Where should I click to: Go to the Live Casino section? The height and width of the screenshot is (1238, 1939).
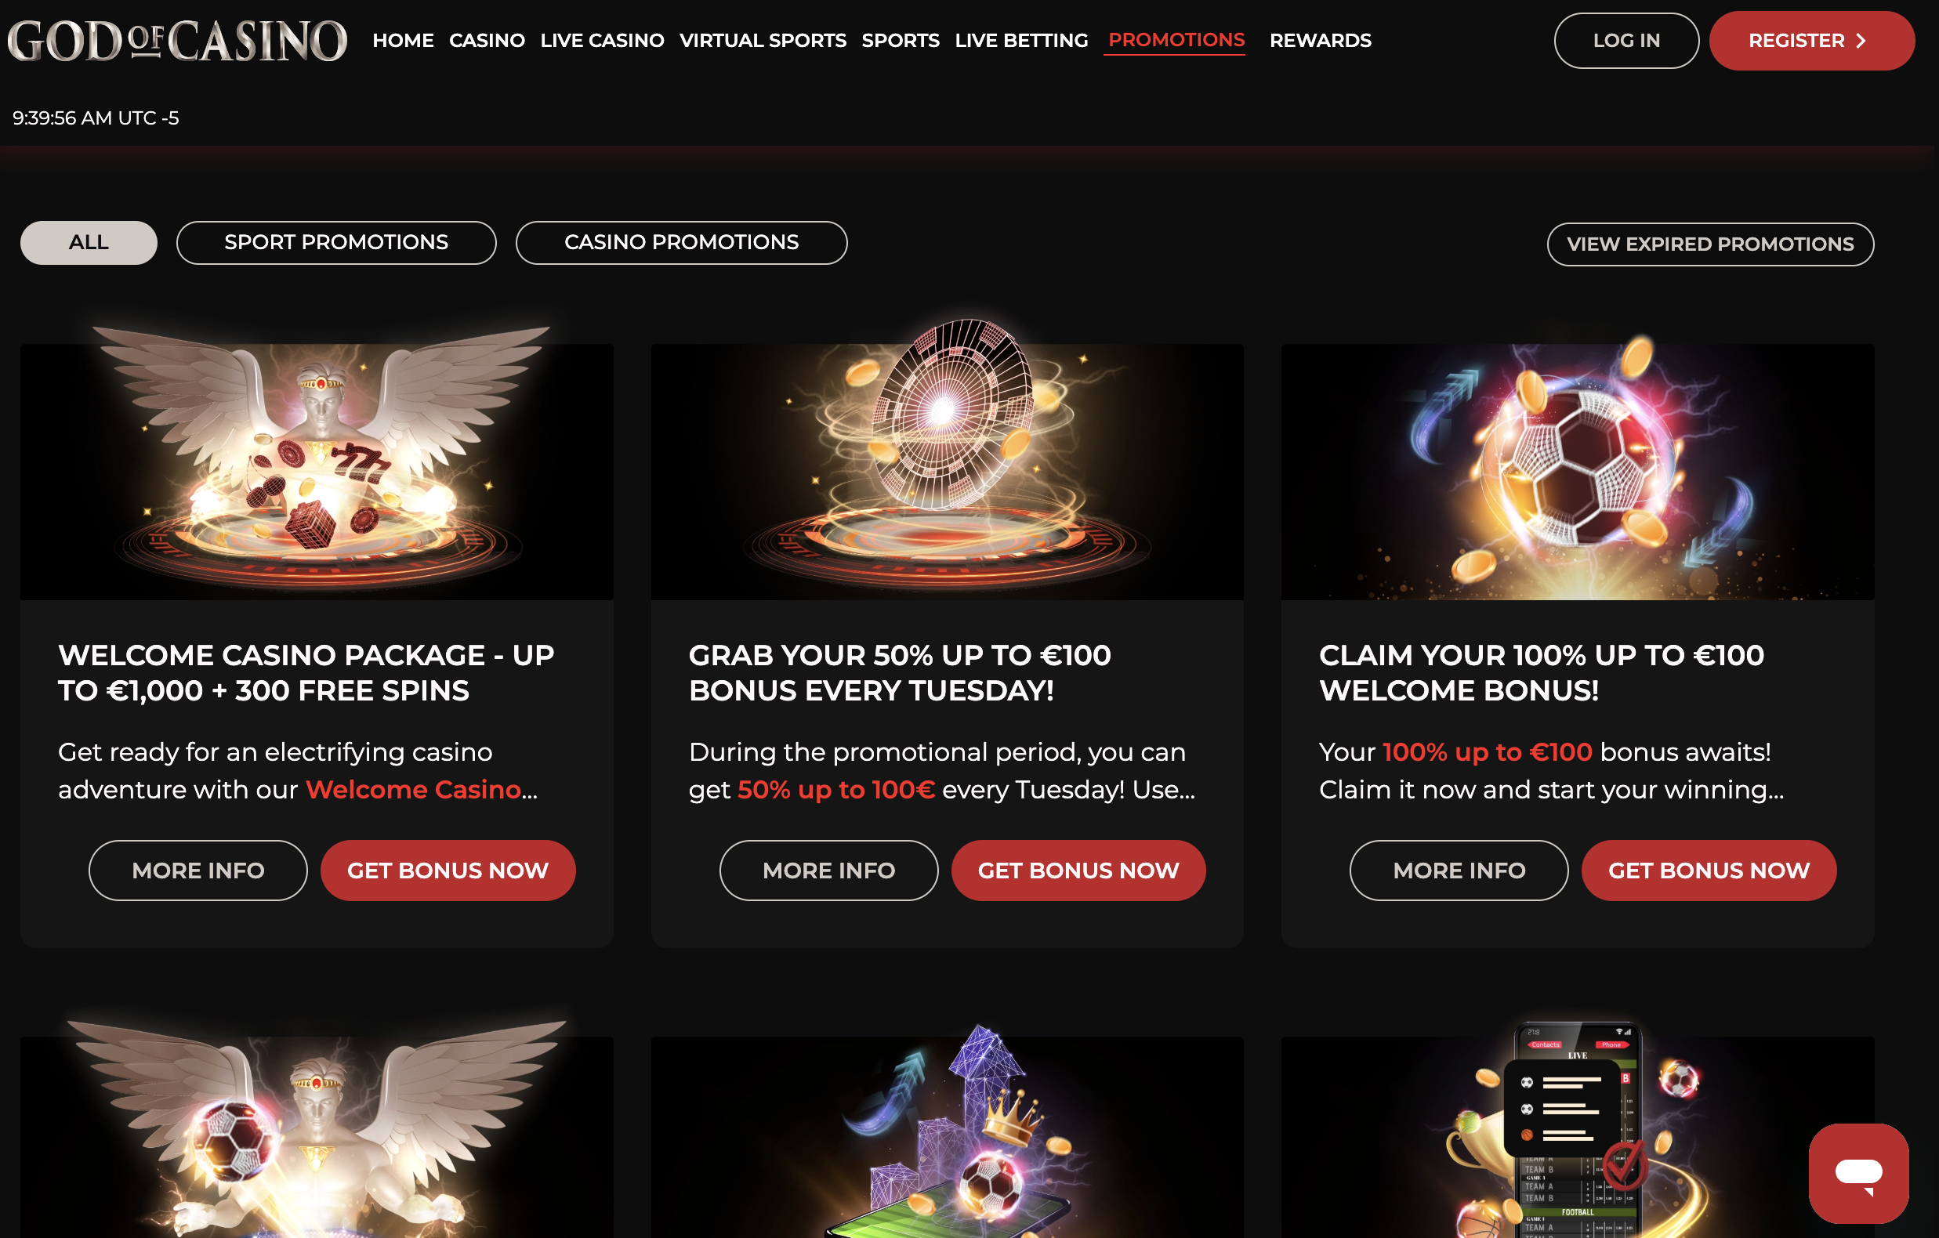603,40
